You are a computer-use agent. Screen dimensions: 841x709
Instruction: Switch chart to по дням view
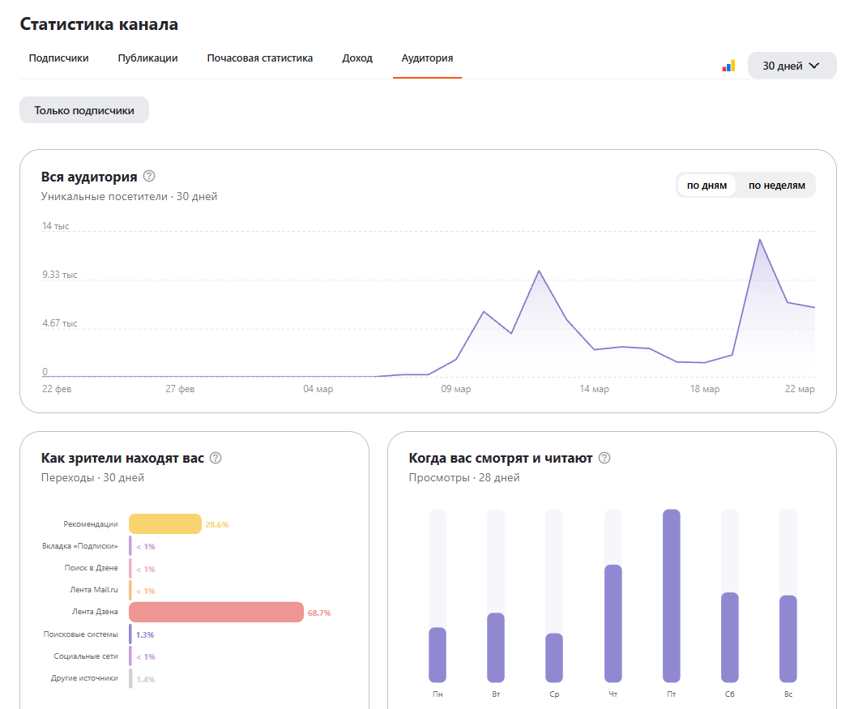pos(707,186)
